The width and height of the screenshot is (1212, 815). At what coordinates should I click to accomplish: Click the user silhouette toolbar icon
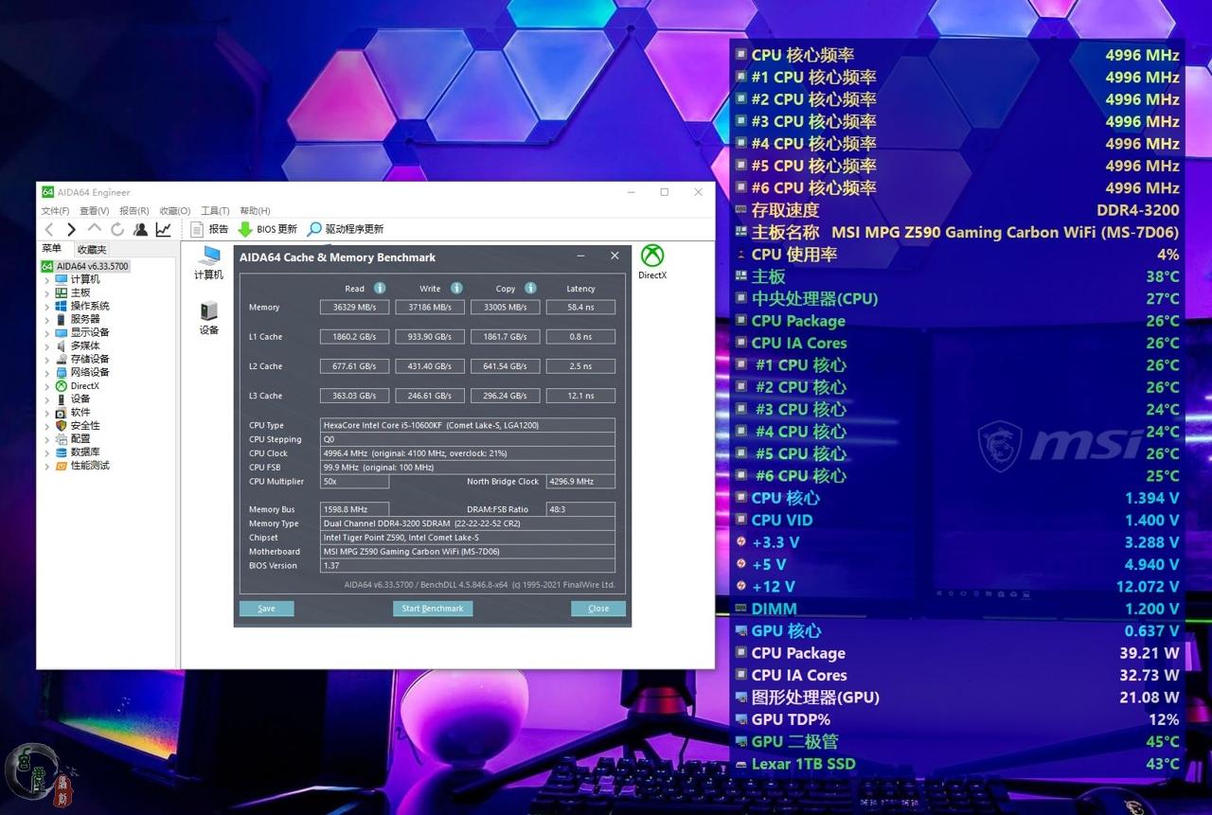click(140, 229)
